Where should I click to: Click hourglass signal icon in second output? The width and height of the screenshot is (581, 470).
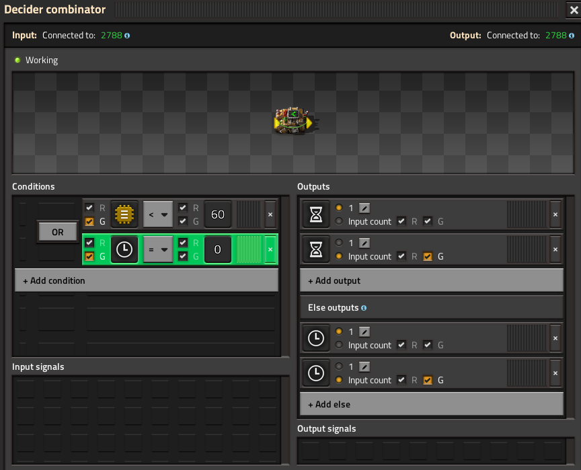point(316,249)
